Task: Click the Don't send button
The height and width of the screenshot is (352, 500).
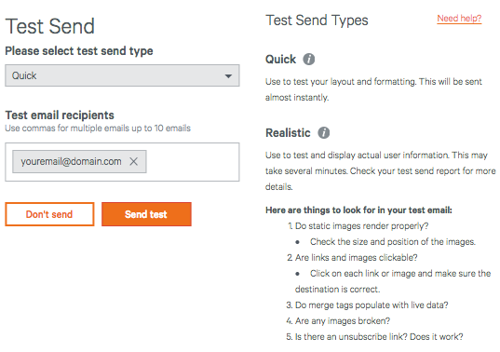Action: [x=49, y=214]
